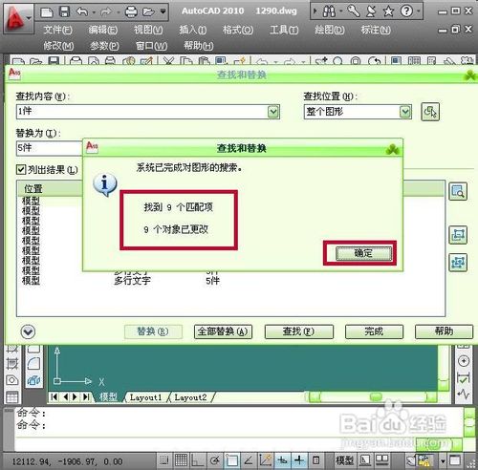The image size is (478, 470).
Task: Click the Redo arrow icon
Action: [x=106, y=12]
